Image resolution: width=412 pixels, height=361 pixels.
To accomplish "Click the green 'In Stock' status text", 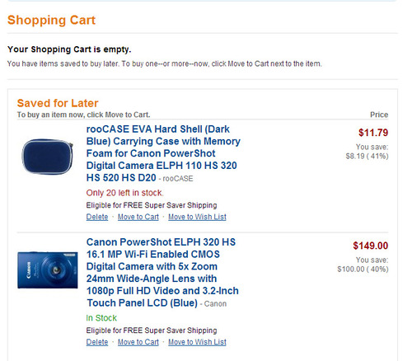I will (101, 318).
